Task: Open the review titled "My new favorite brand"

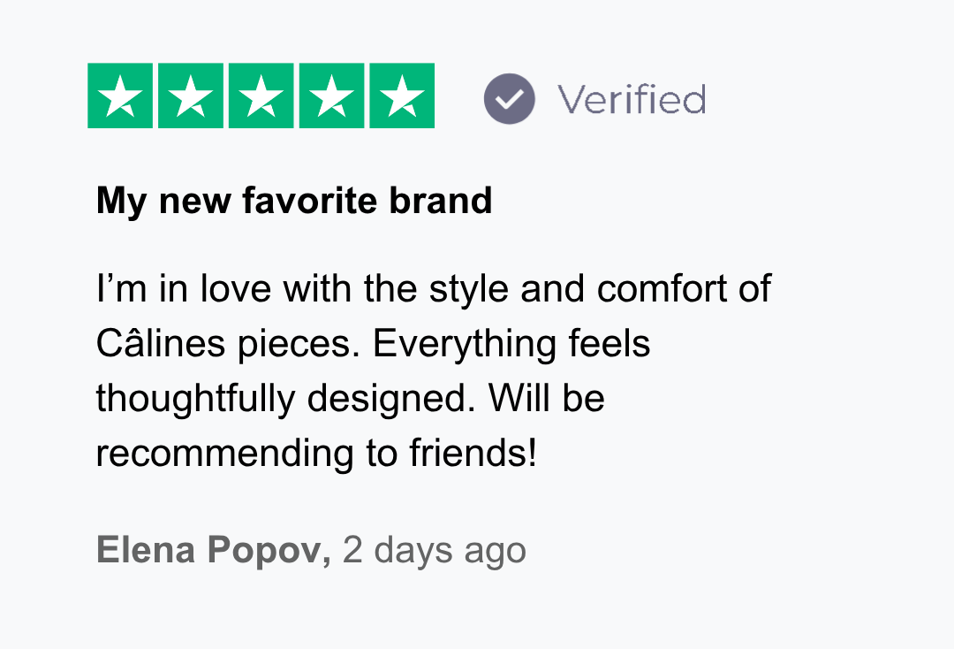Action: pyautogui.click(x=294, y=202)
